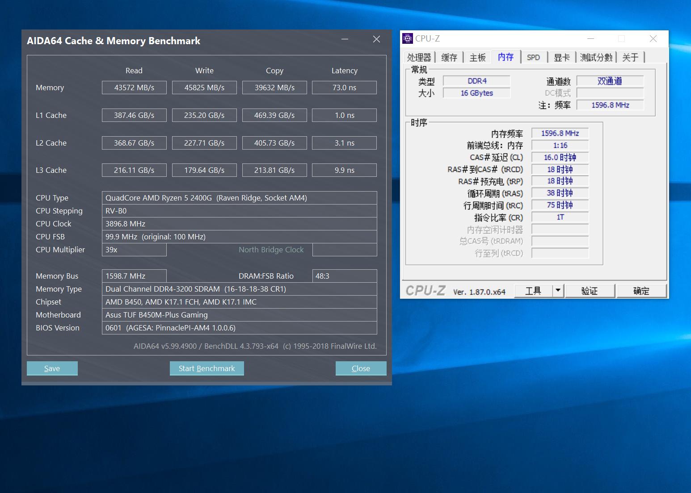Click the 工具 button in CPU-Z
This screenshot has height=493, width=691.
coord(535,290)
